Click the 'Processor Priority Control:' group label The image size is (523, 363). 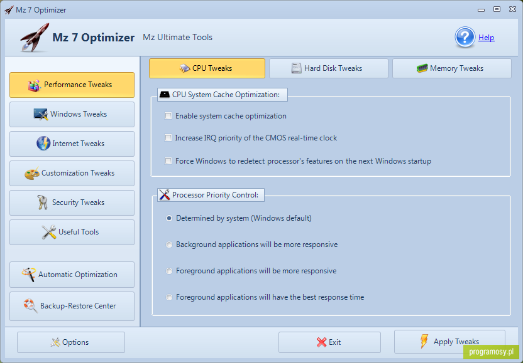pos(215,195)
